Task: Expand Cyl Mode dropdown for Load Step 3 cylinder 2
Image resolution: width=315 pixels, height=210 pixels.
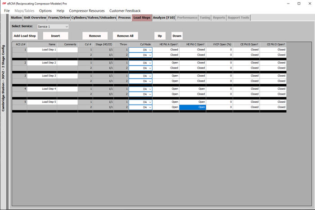Action: pyautogui.click(x=140, y=81)
